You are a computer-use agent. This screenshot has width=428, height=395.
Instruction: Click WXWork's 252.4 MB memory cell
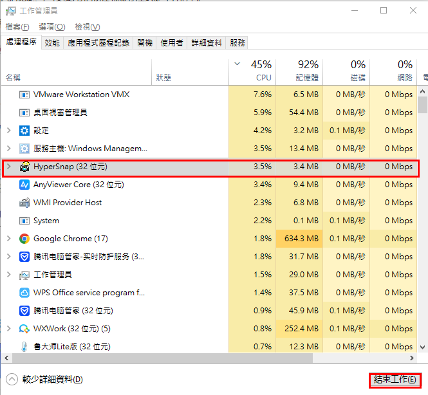(x=299, y=329)
